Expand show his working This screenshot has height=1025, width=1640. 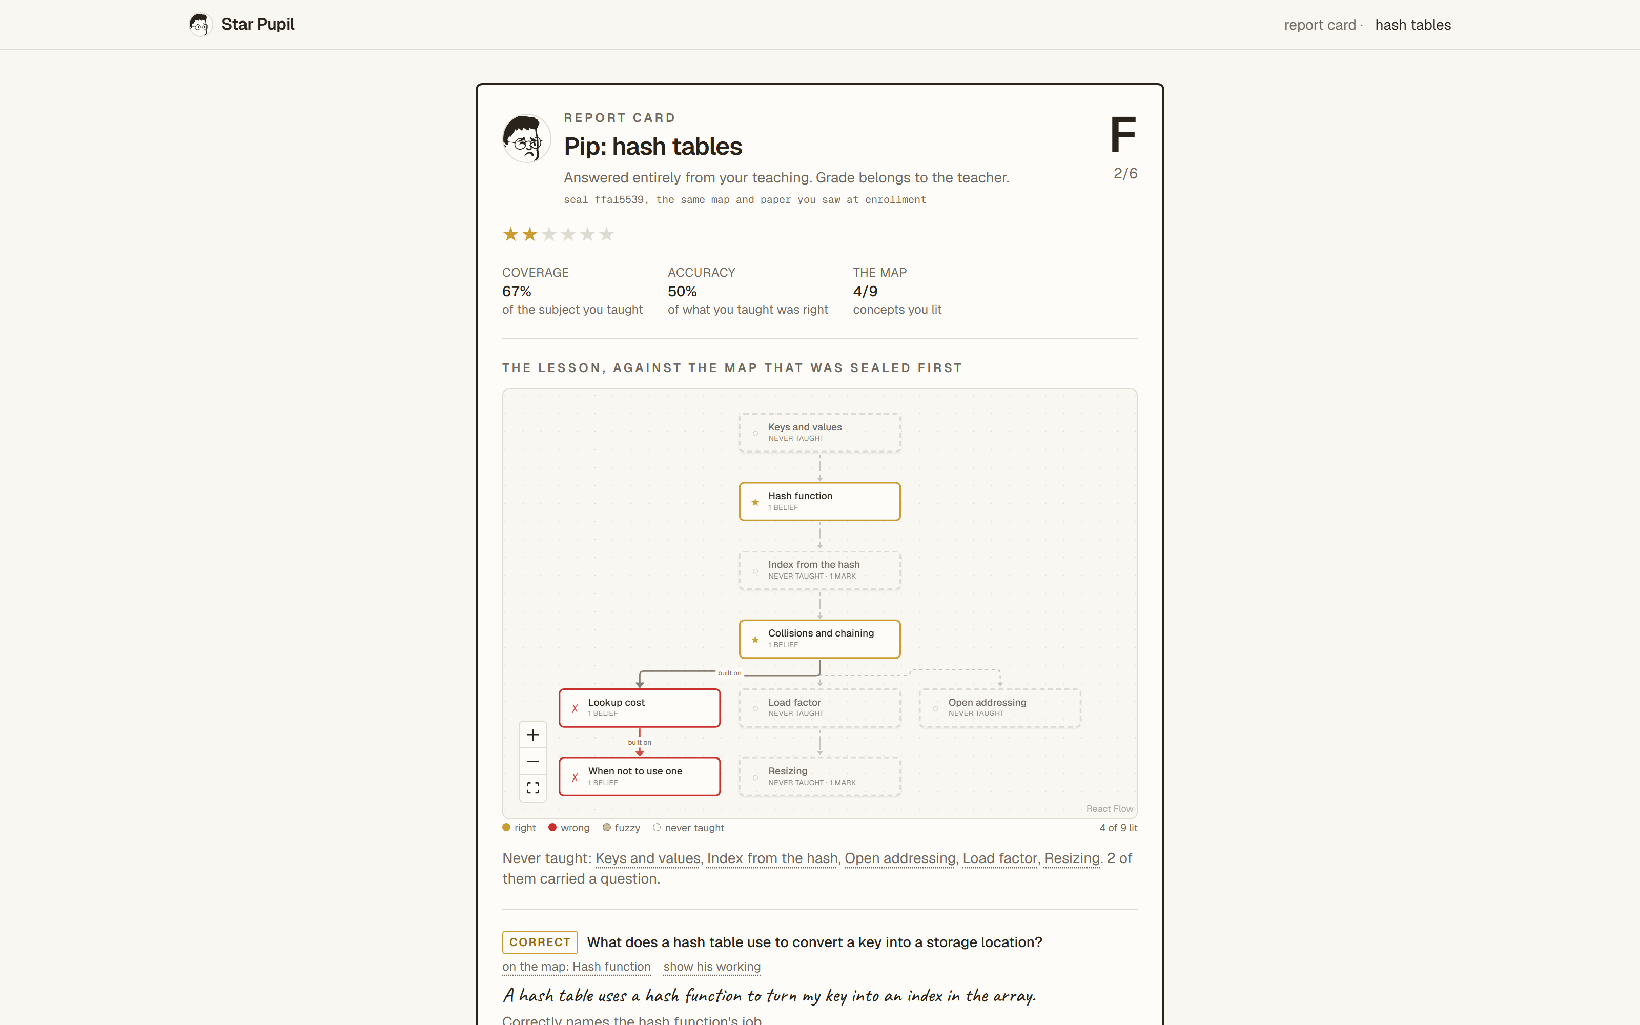point(711,967)
